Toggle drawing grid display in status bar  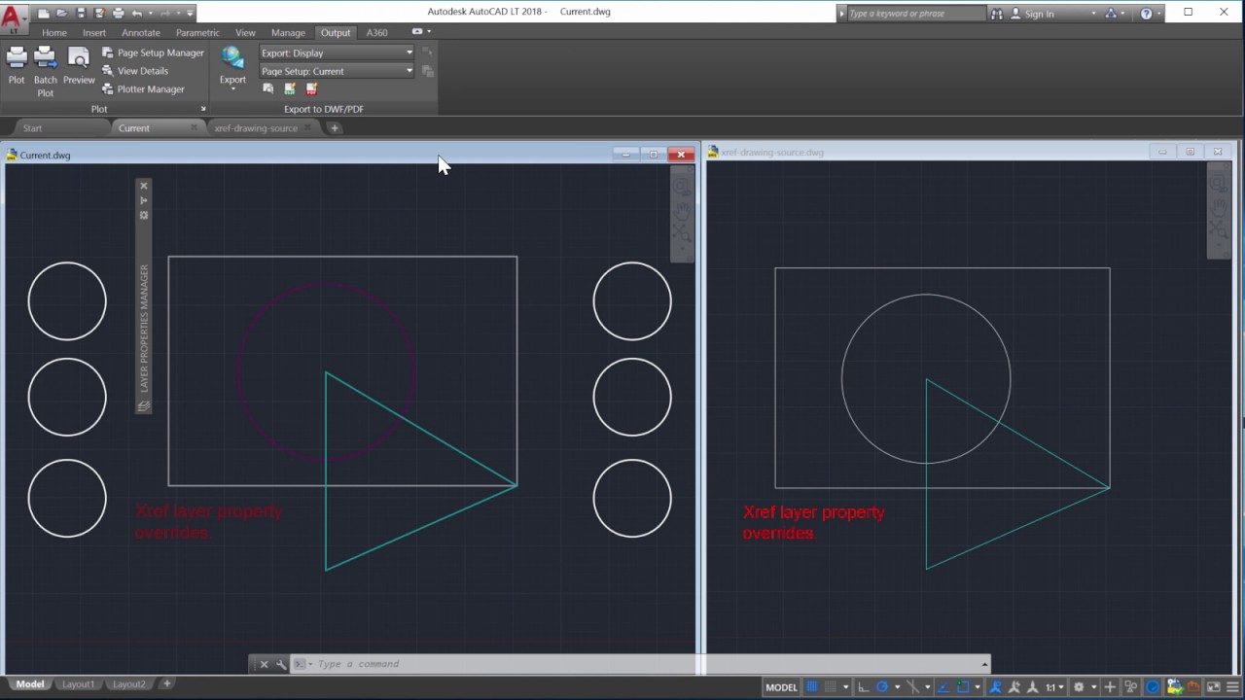[811, 687]
